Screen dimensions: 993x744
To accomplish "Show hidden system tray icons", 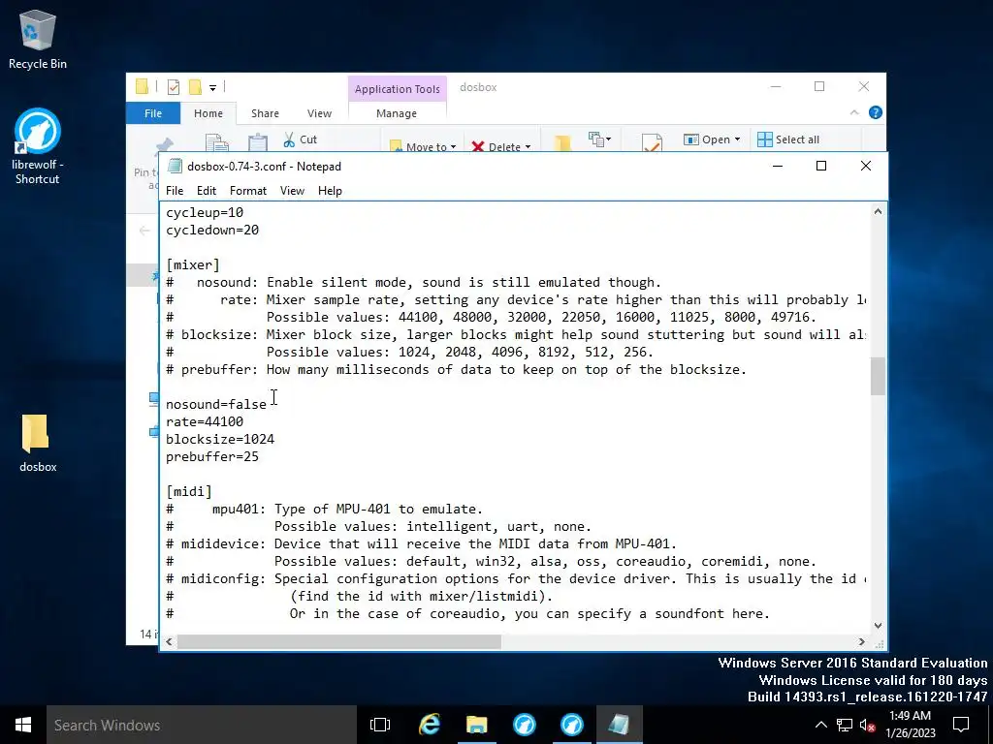I will (820, 725).
